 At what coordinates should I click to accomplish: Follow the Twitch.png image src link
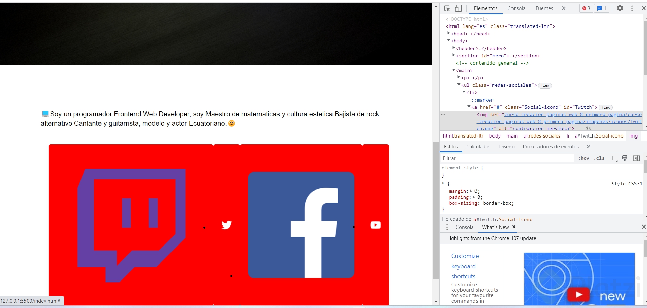point(559,121)
